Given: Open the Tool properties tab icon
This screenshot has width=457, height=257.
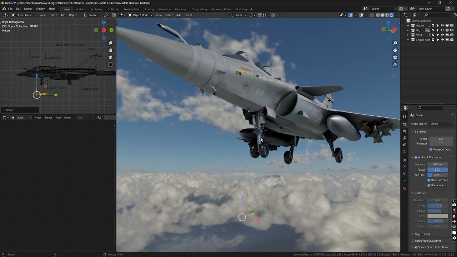Looking at the screenshot, I should pos(405,116).
